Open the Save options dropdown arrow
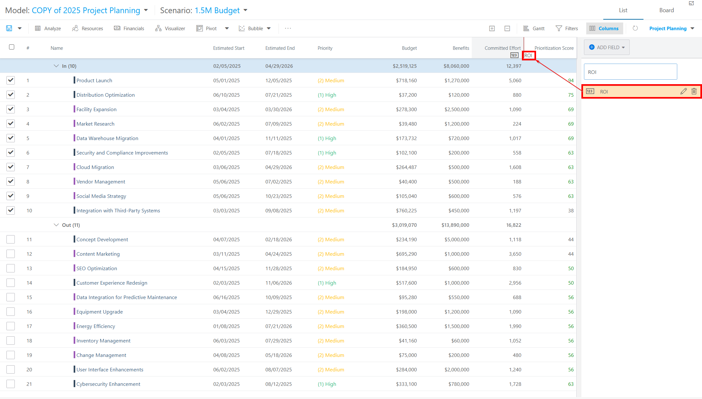The width and height of the screenshot is (702, 399). coord(20,28)
